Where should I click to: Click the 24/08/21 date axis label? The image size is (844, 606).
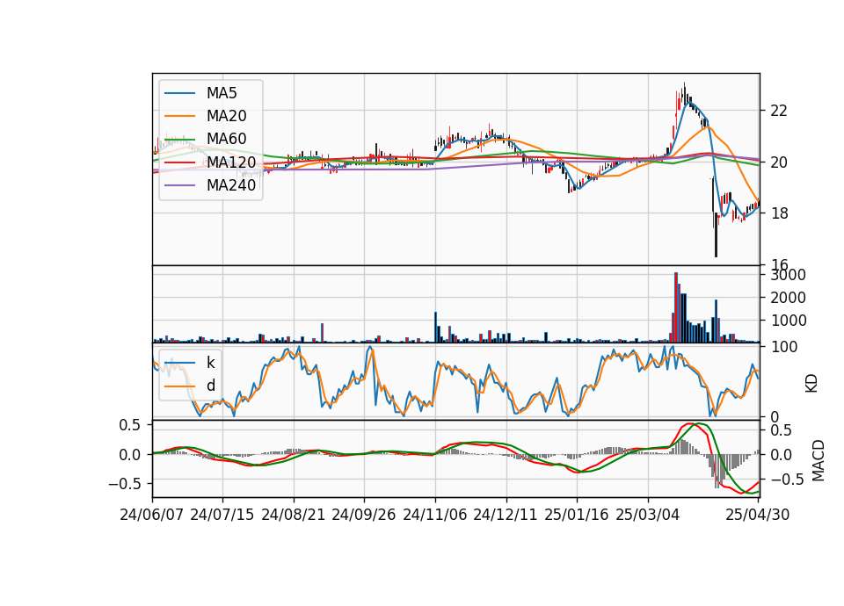[294, 515]
